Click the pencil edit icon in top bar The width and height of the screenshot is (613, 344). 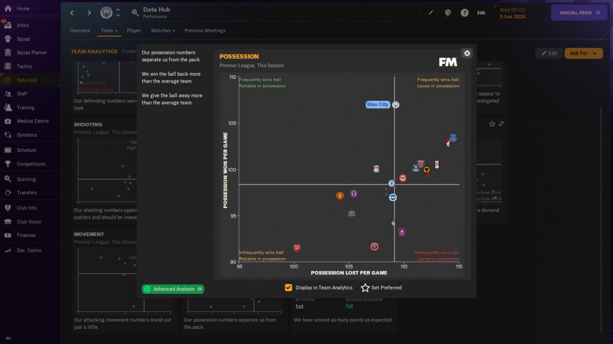(x=431, y=13)
